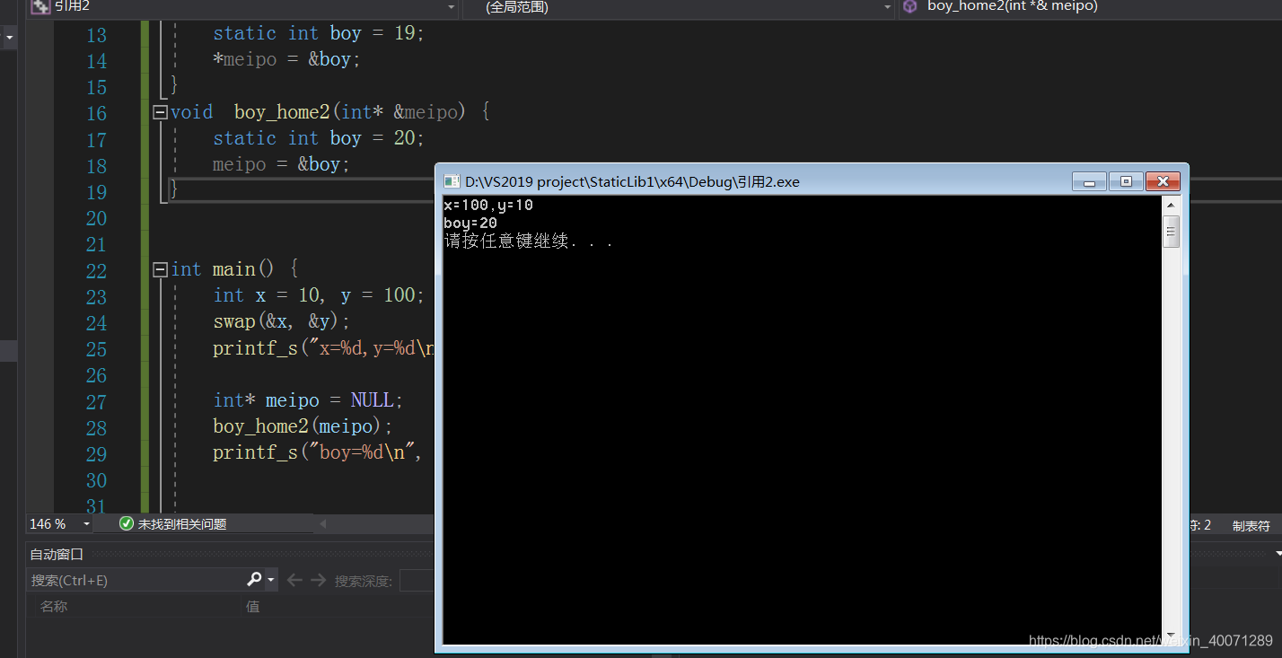The height and width of the screenshot is (658, 1282).
Task: Maximize the 引用2.exe console window
Action: (x=1126, y=181)
